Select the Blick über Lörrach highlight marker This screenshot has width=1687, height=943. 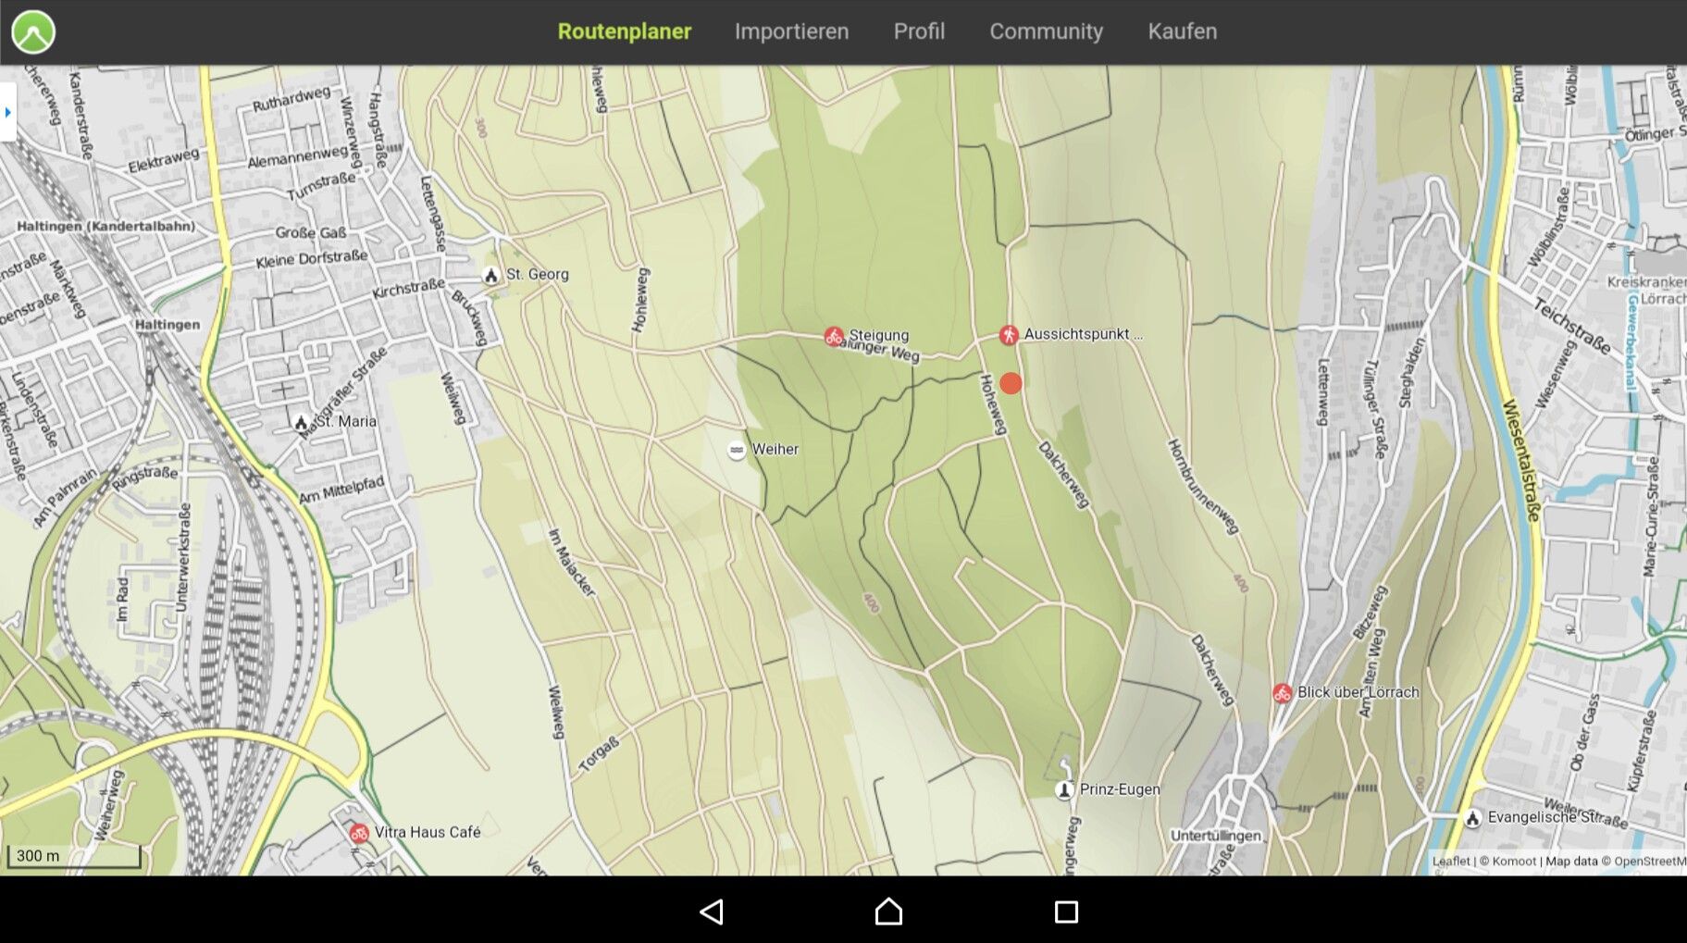tap(1282, 693)
